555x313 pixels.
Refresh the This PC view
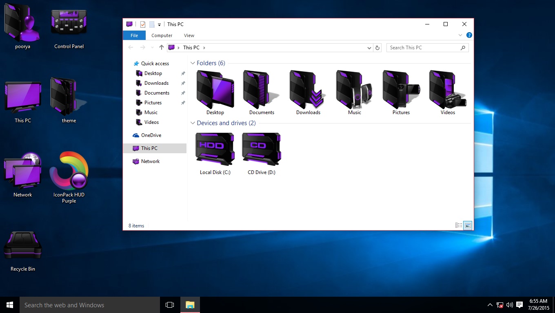(x=377, y=48)
